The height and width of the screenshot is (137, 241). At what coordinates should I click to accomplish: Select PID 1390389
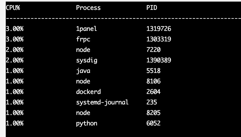(159, 60)
